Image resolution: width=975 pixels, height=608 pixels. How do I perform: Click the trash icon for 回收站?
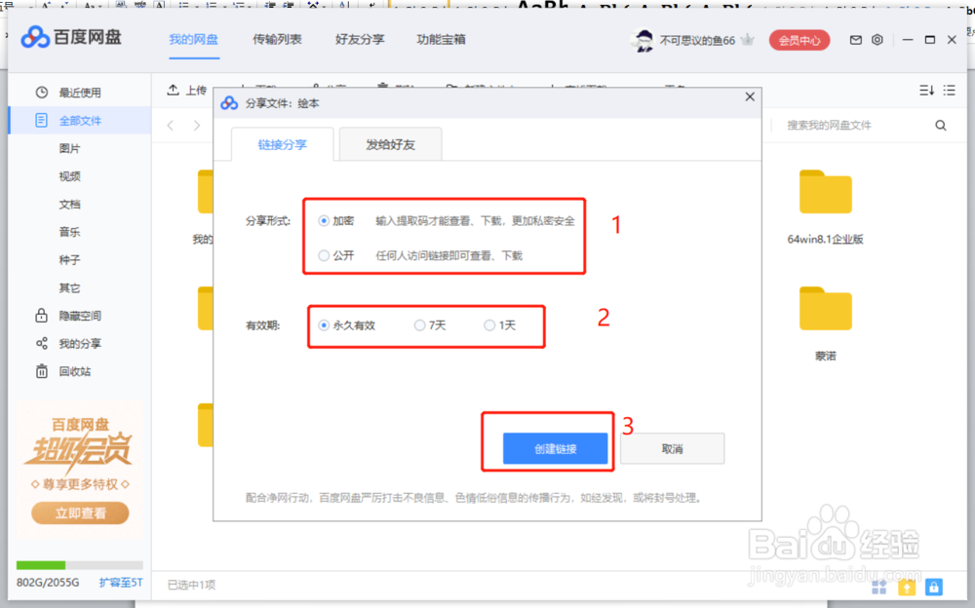[42, 371]
